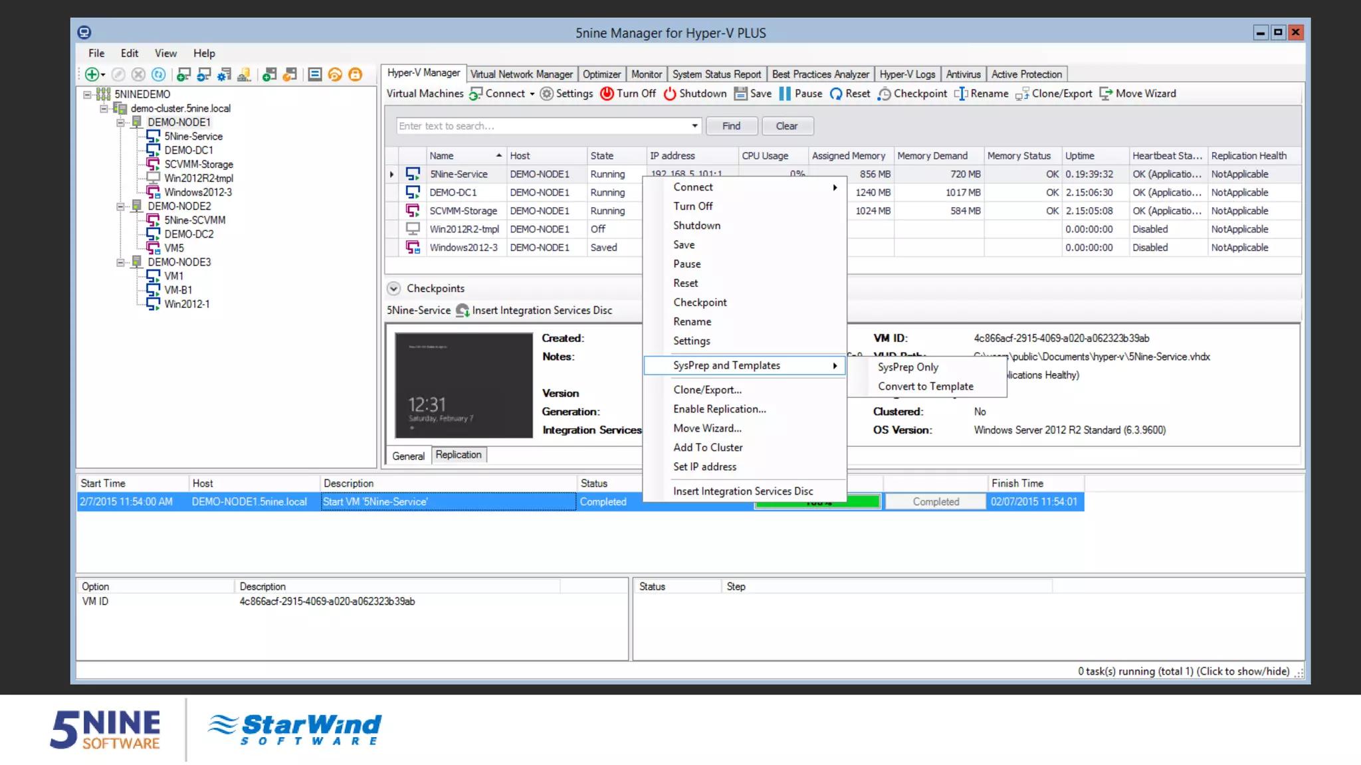Click Insert Integration Services Disc icon
The height and width of the screenshot is (765, 1361).
(463, 310)
